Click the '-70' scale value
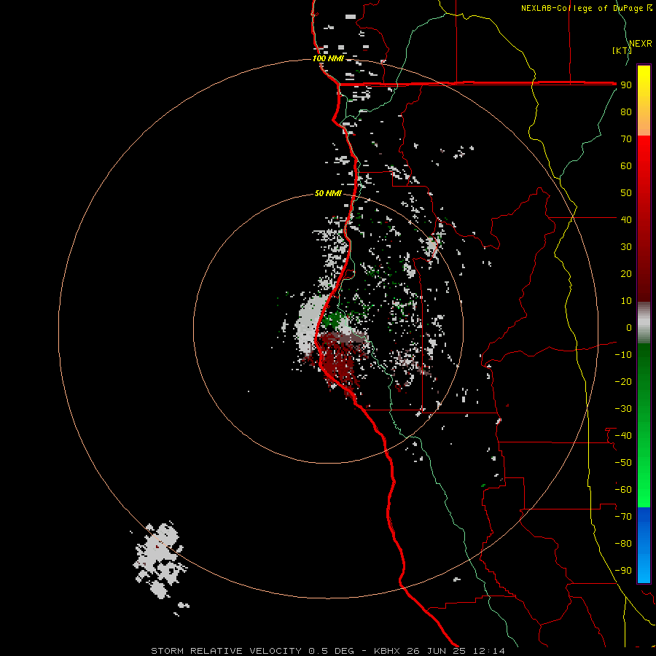This screenshot has width=656, height=656. pos(623,516)
